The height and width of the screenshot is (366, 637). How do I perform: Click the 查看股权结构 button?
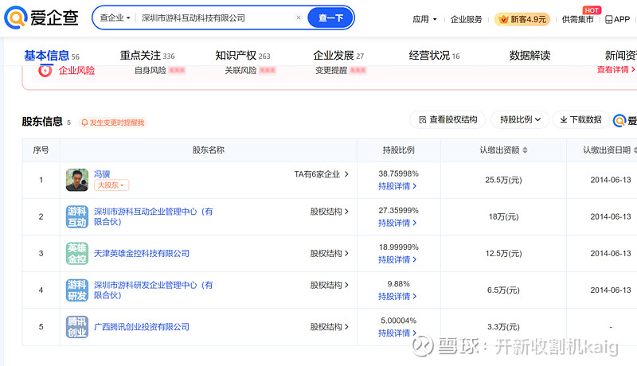(447, 119)
